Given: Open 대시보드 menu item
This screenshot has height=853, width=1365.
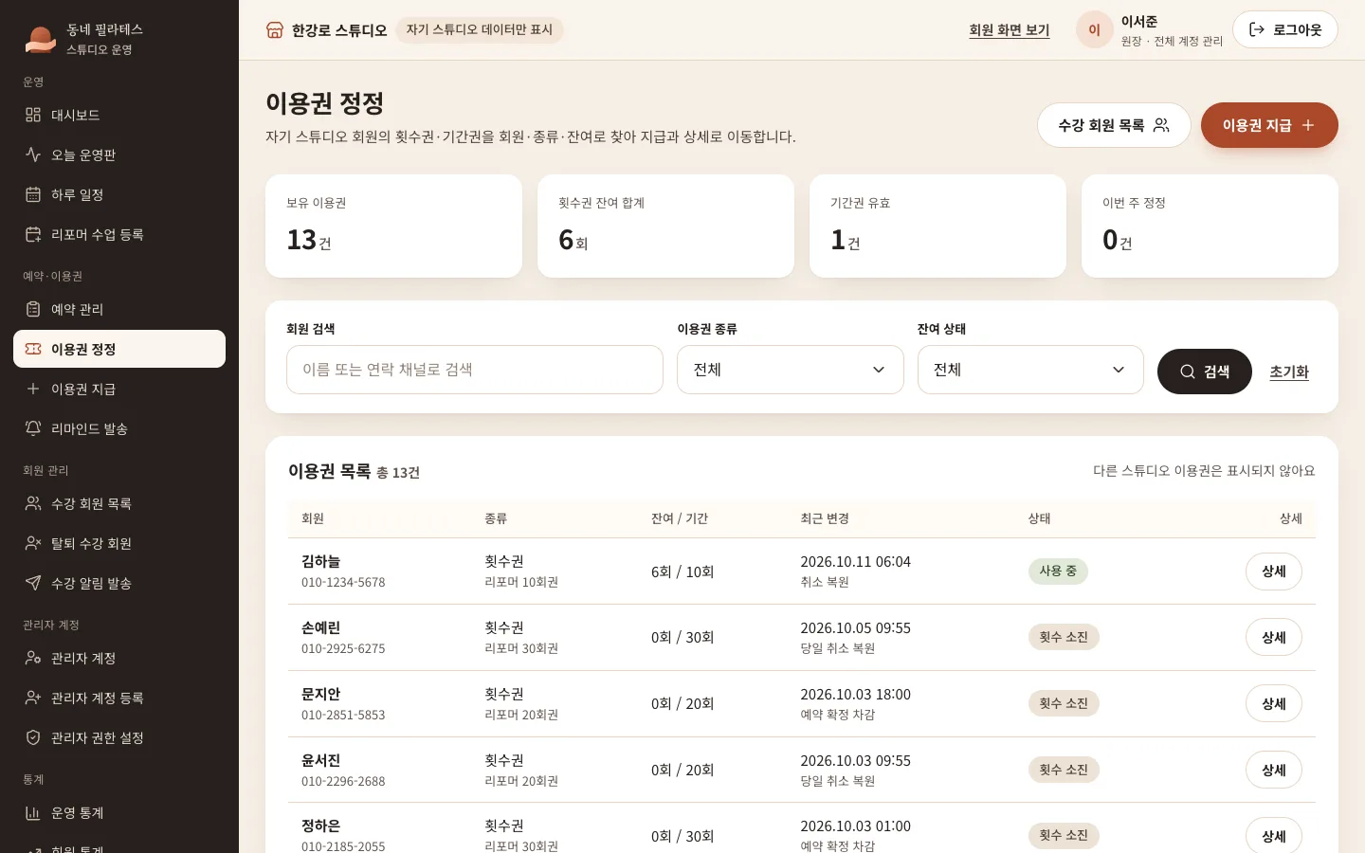Looking at the screenshot, I should pos(119,115).
